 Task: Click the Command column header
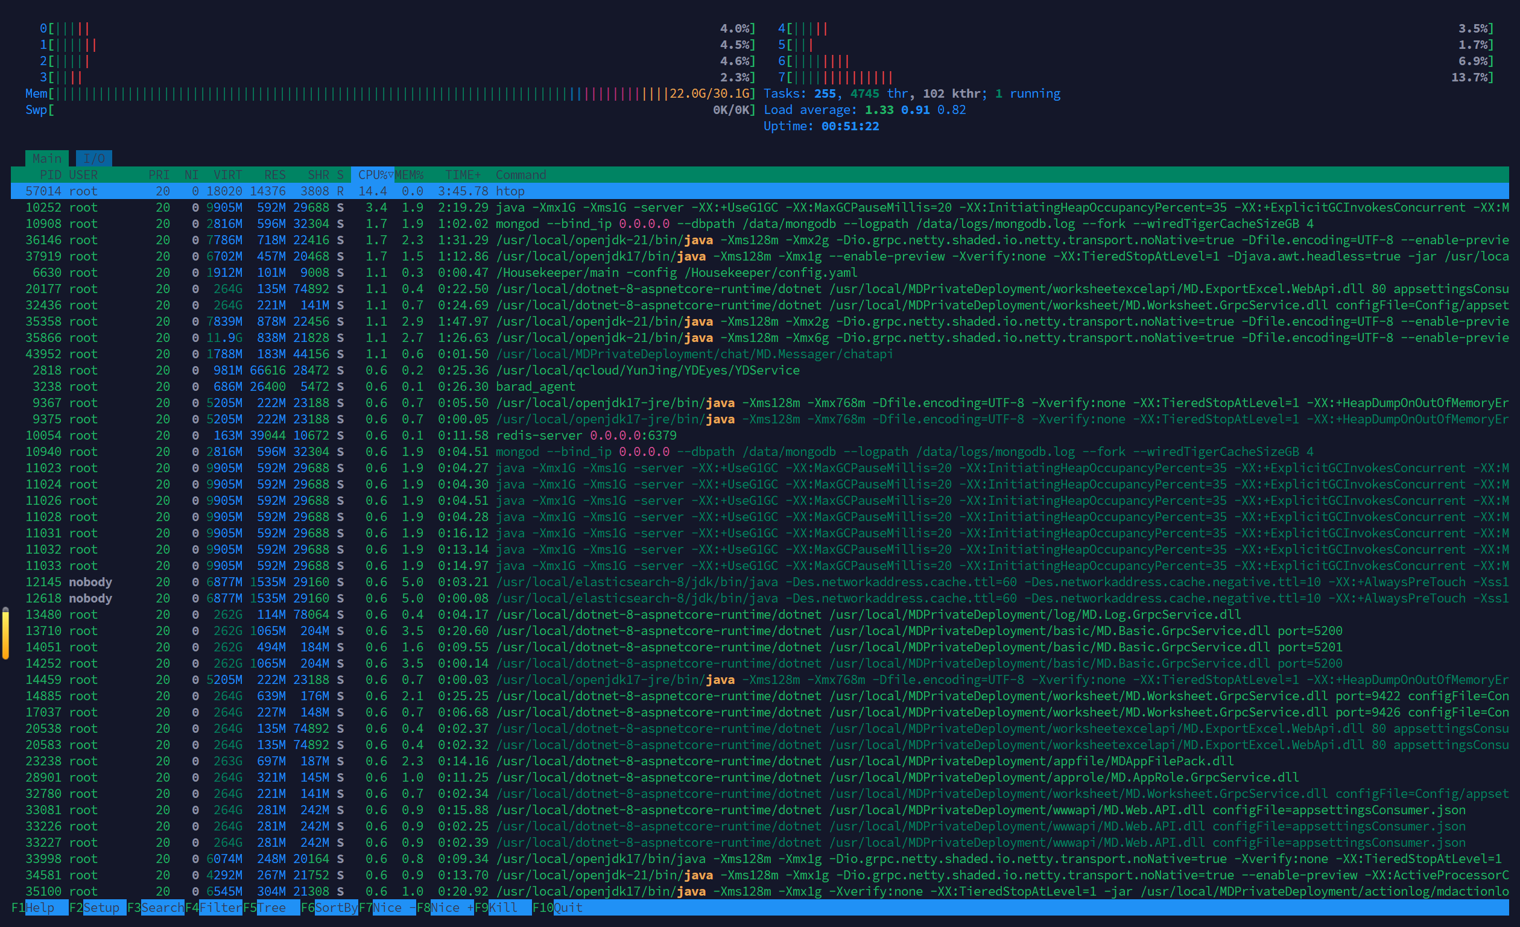click(521, 174)
